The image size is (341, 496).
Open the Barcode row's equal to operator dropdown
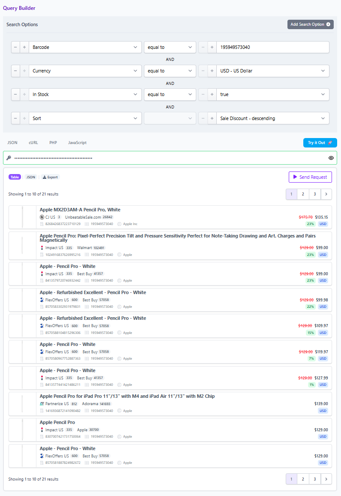(170, 48)
